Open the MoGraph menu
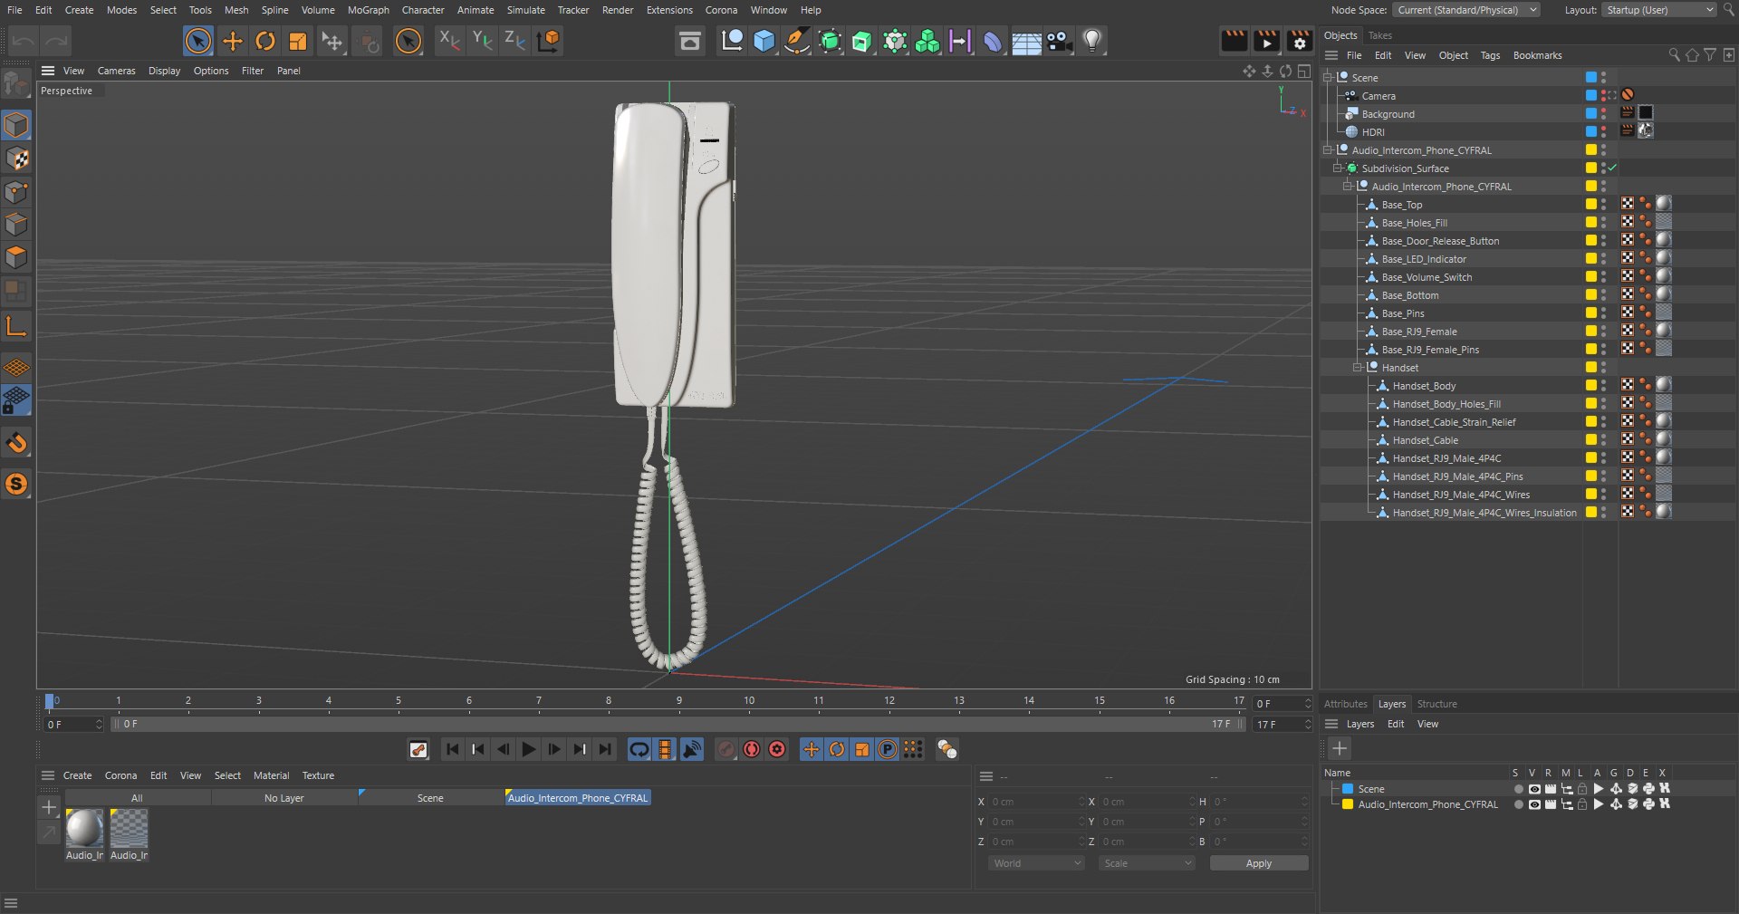The height and width of the screenshot is (914, 1739). 368,10
